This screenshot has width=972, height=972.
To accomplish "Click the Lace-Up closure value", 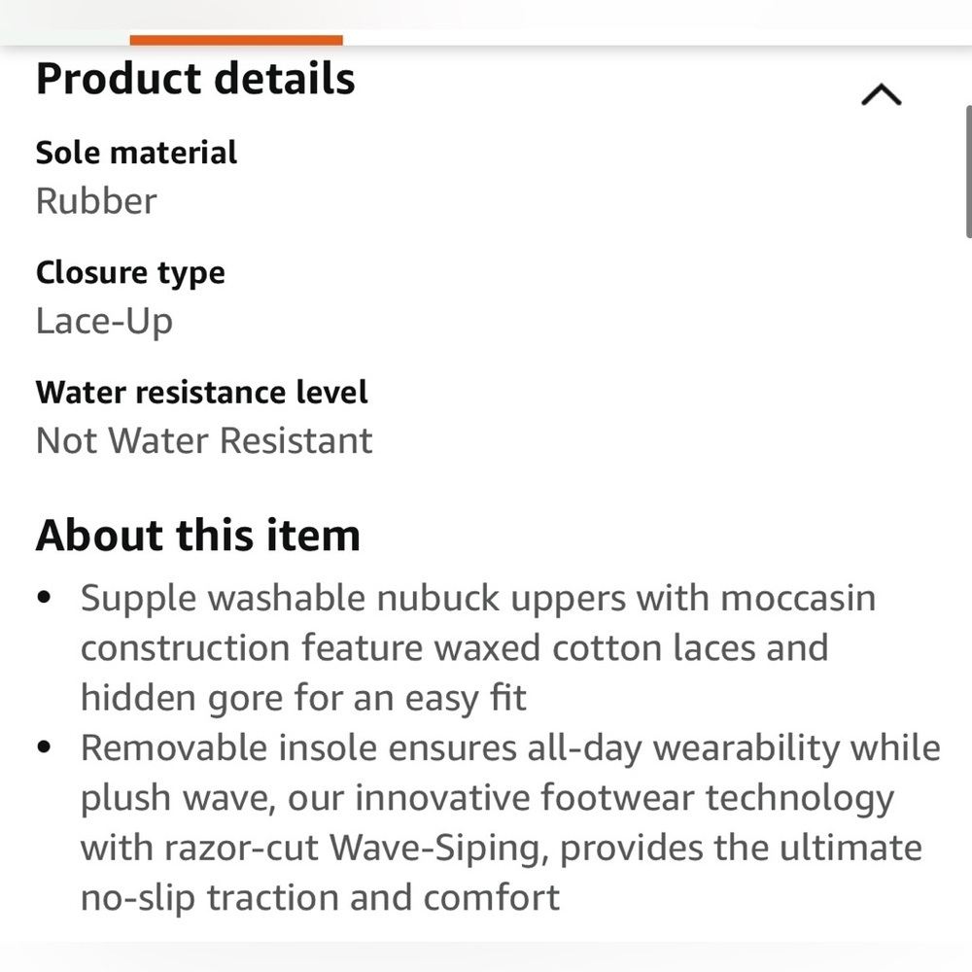I will [104, 321].
